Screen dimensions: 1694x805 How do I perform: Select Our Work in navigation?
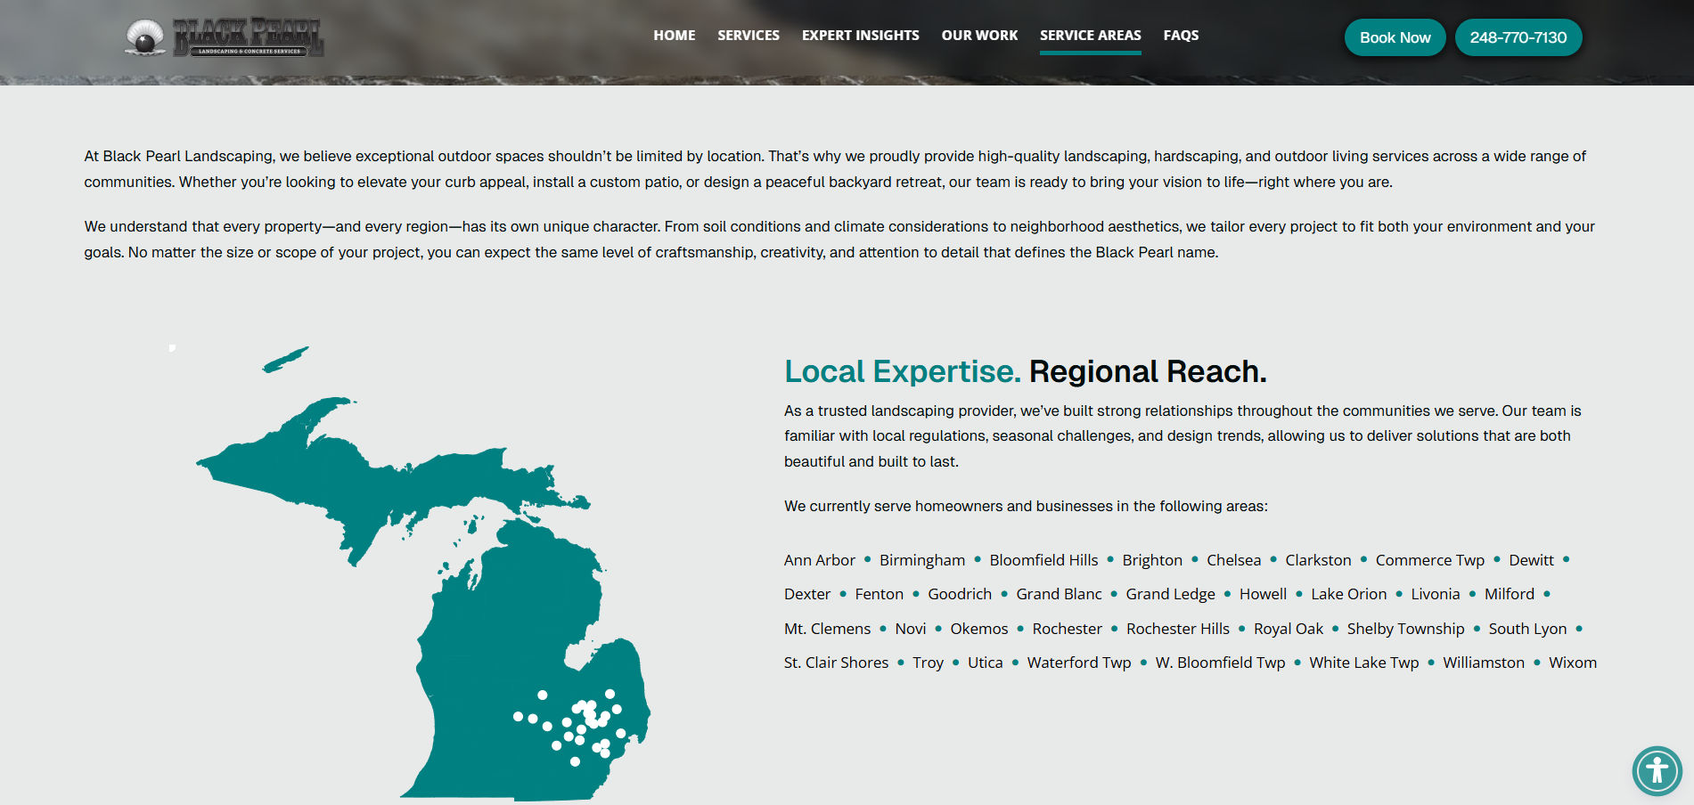coord(979,36)
